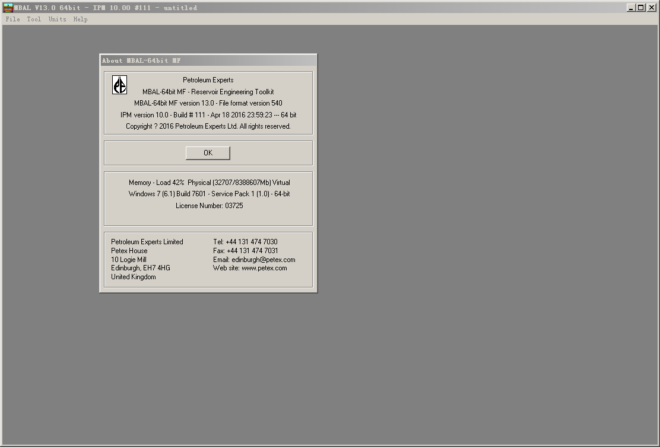This screenshot has width=660, height=447.
Task: Click the License Number: 03725 text
Action: tap(209, 206)
